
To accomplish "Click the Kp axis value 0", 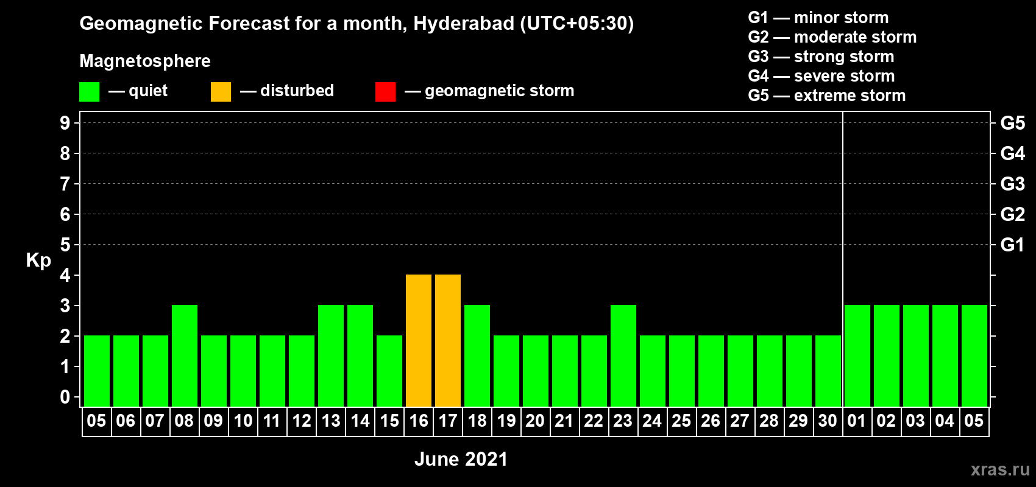I will 65,397.
